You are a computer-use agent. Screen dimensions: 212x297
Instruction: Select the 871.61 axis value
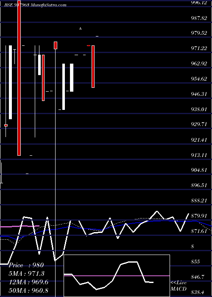point(199,231)
